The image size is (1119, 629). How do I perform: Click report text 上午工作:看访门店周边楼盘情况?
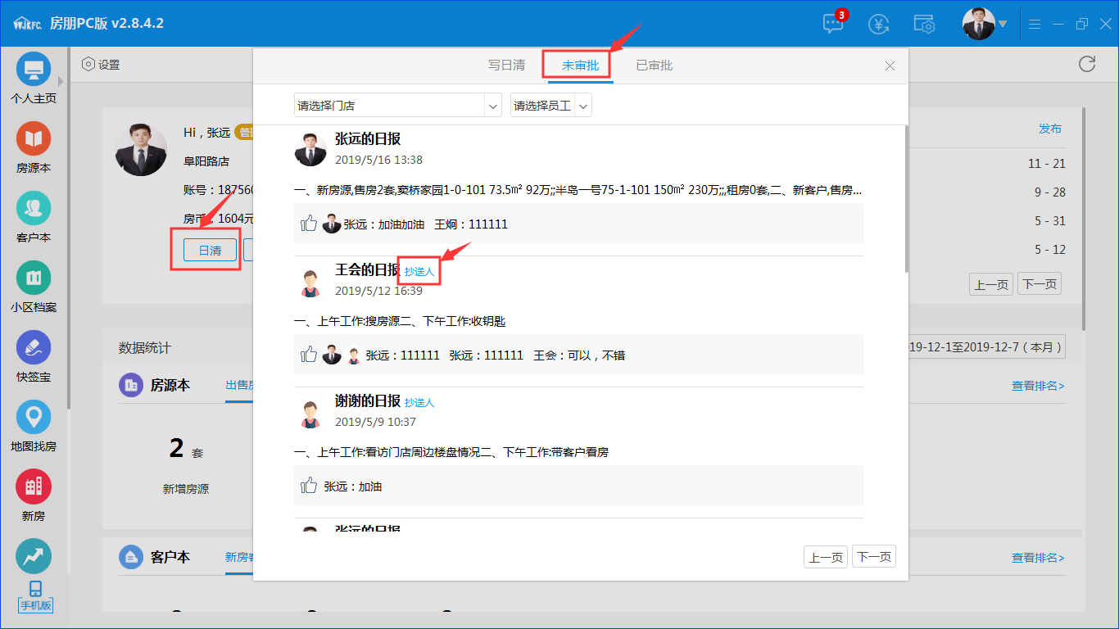pos(451,452)
